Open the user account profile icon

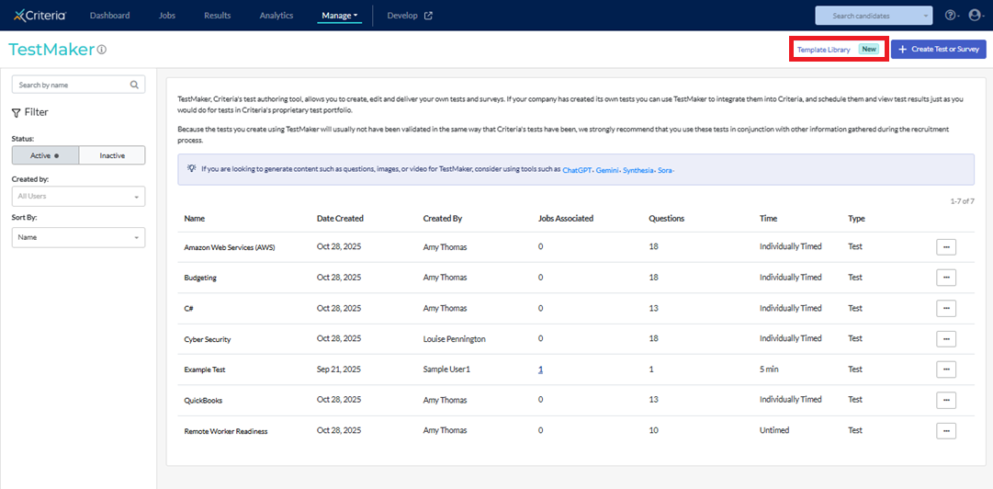tap(975, 16)
